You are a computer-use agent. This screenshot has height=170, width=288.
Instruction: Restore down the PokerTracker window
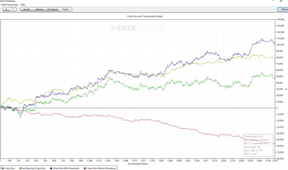click(281, 1)
